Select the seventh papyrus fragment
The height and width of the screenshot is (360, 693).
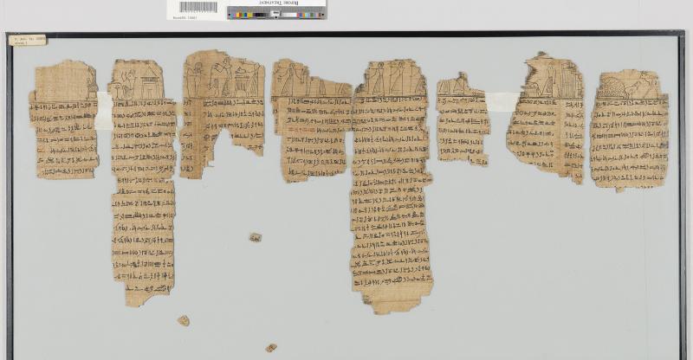click(x=546, y=121)
